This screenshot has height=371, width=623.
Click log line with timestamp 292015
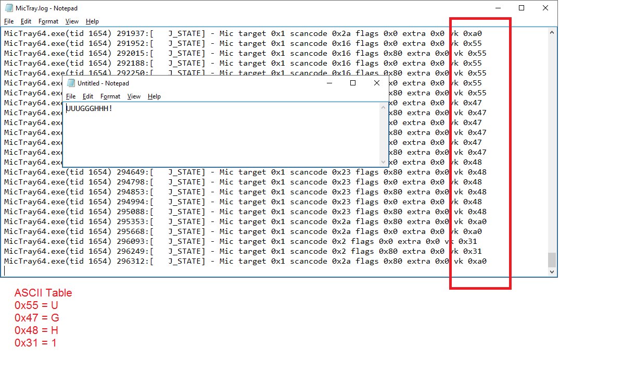245,53
